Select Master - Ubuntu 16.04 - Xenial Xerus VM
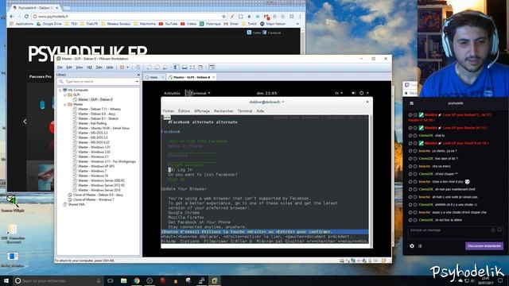509x286 pixels. tap(103, 129)
